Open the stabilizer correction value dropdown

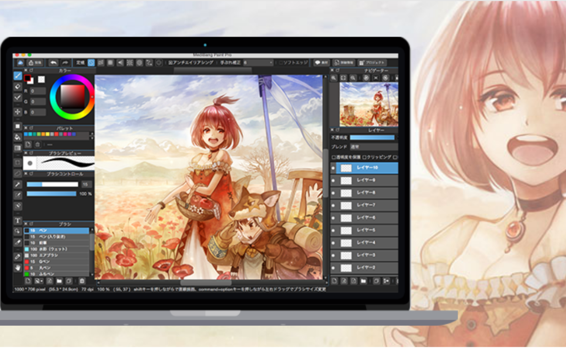pyautogui.click(x=258, y=63)
